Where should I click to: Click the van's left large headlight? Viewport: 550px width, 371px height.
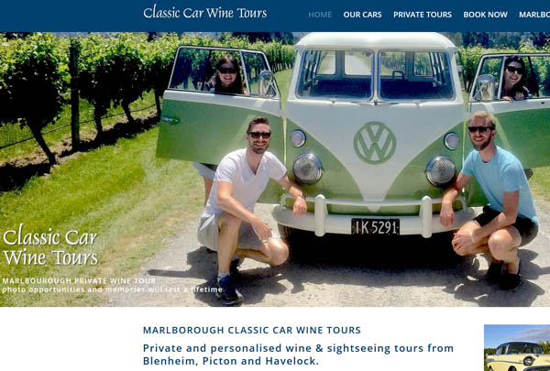point(308,169)
